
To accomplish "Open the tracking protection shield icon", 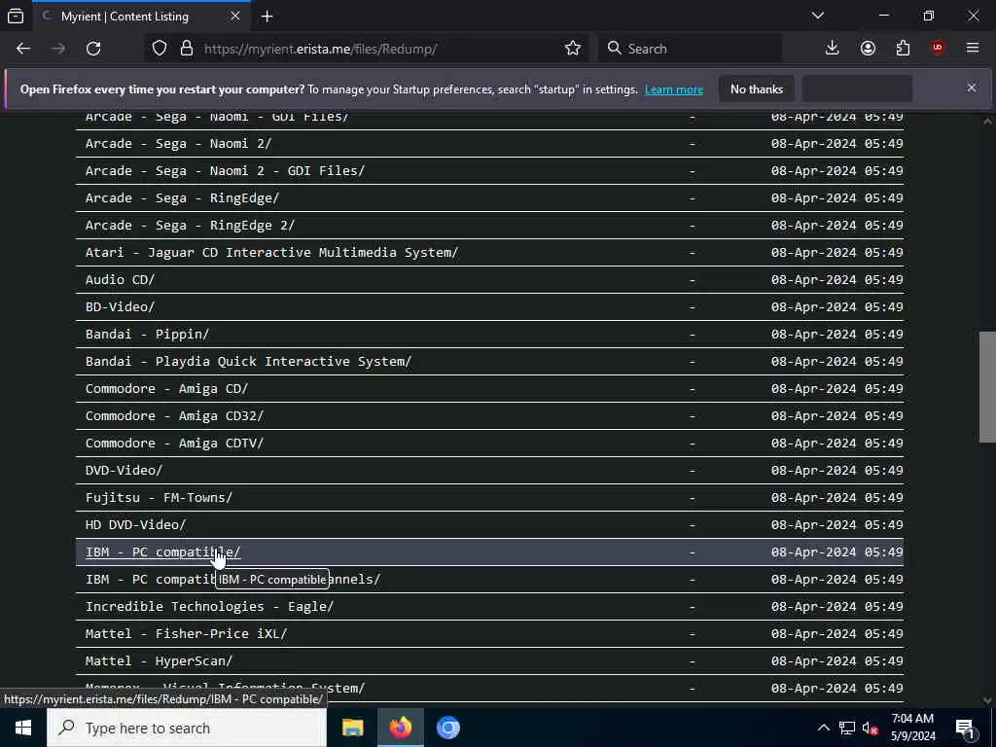I will [160, 49].
